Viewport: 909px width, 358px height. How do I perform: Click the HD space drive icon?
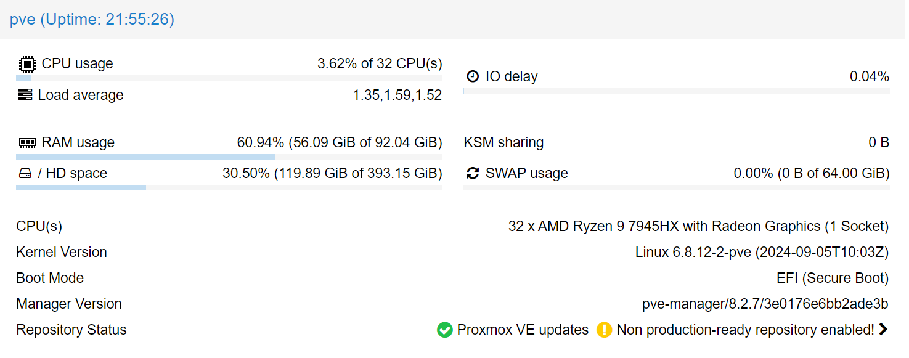coord(25,174)
